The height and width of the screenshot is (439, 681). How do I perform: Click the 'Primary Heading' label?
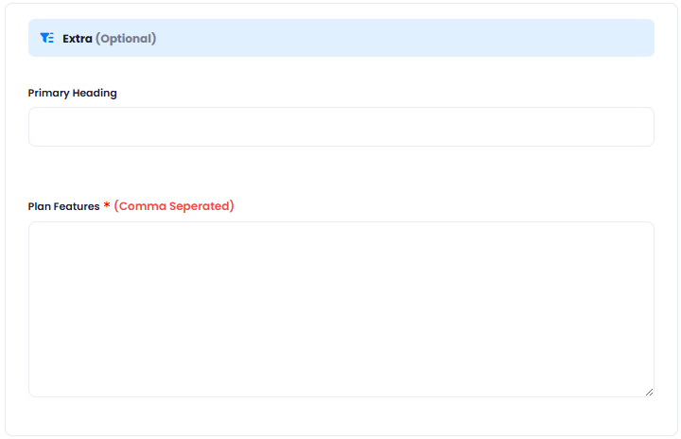pos(72,93)
